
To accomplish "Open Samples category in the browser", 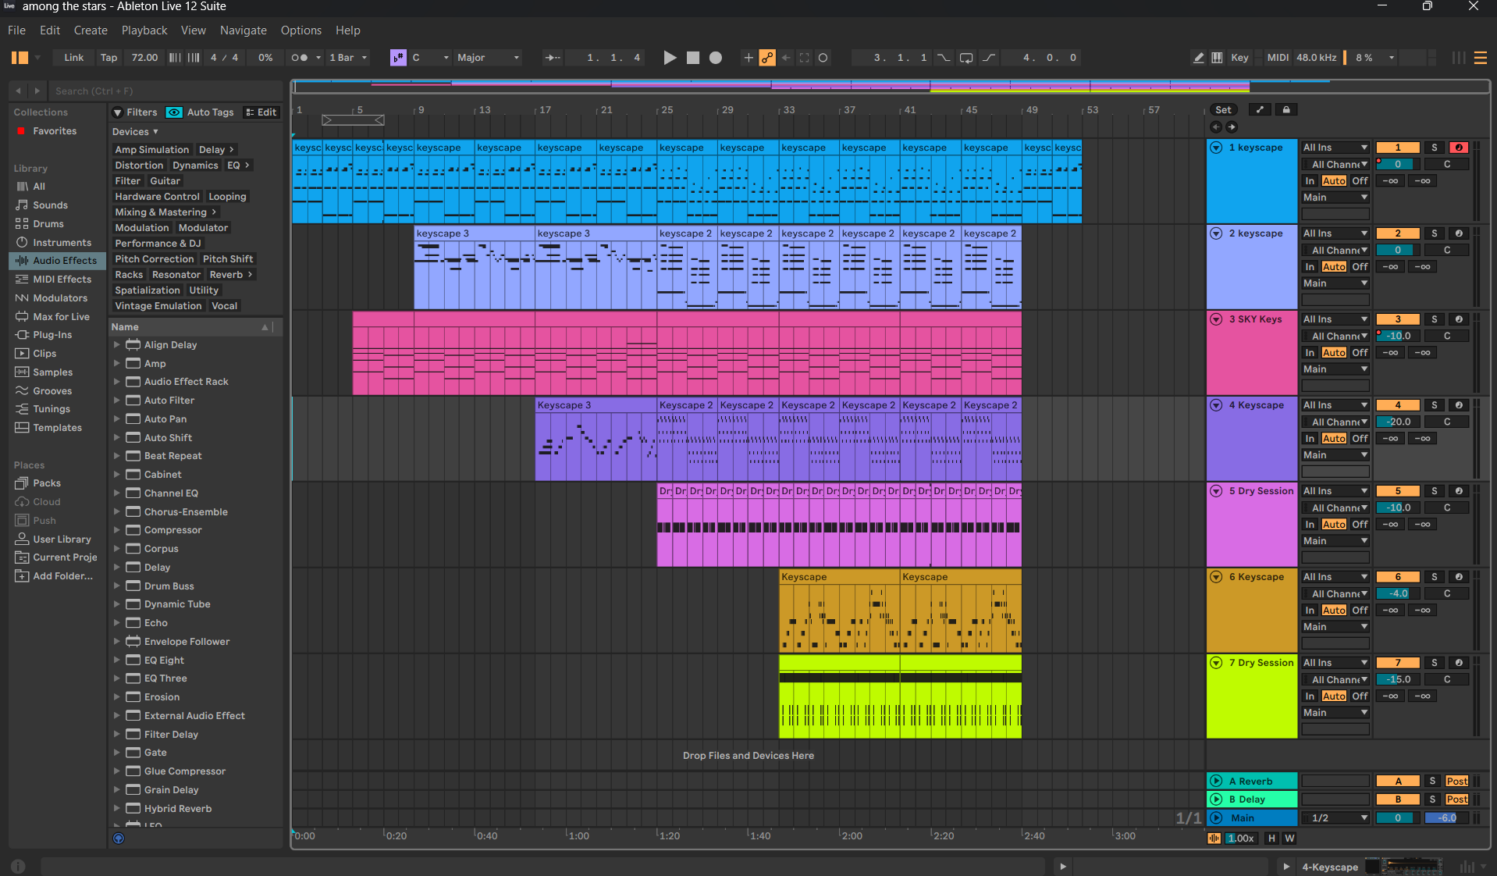I will click(x=52, y=372).
